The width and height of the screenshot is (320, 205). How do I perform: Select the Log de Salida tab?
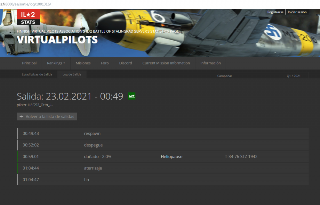(x=72, y=74)
